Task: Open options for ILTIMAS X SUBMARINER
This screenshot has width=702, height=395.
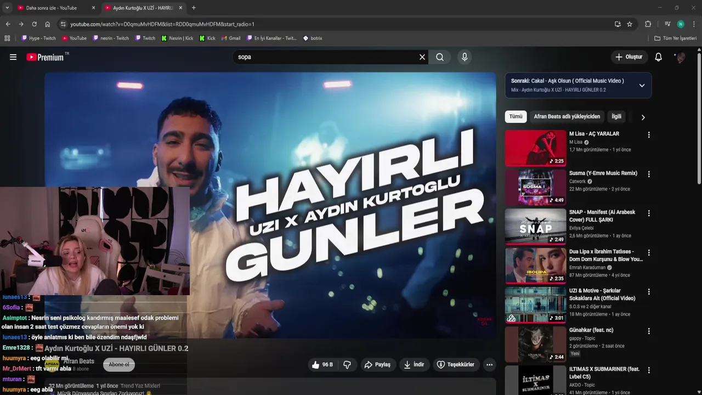Action: pos(649,371)
